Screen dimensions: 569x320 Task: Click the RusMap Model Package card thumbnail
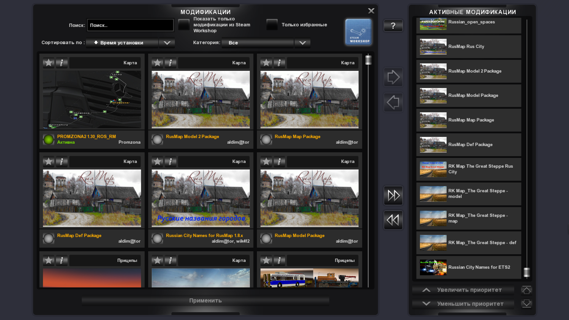click(x=309, y=198)
